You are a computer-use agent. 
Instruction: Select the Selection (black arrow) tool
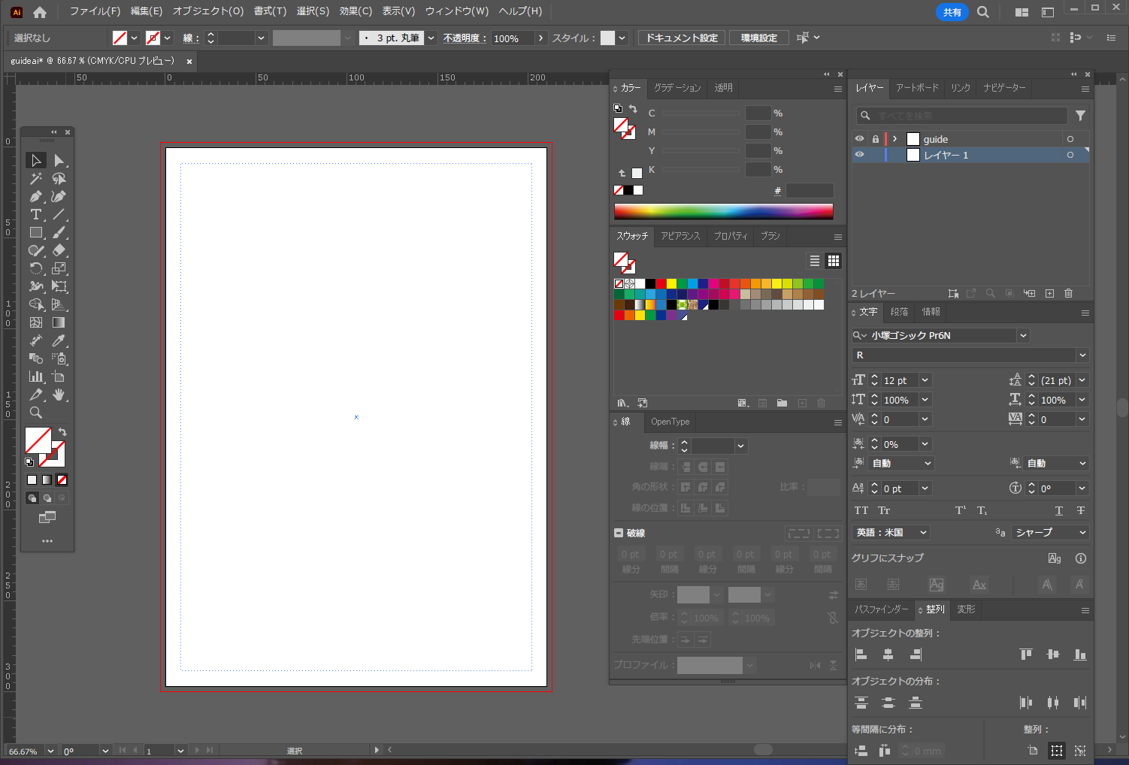click(35, 160)
